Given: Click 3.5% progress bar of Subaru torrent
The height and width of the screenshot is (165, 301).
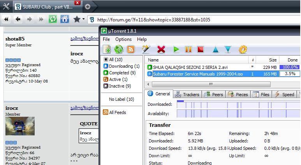Looking at the screenshot, I should pyautogui.click(x=290, y=74).
